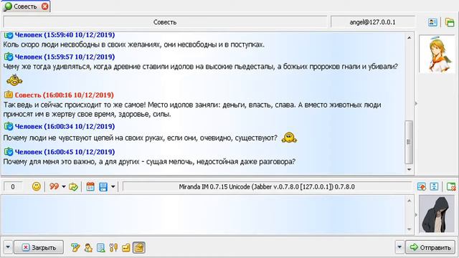Click the chat log scrollbar thumb
The width and height of the screenshot is (459, 258).
pyautogui.click(x=409, y=142)
